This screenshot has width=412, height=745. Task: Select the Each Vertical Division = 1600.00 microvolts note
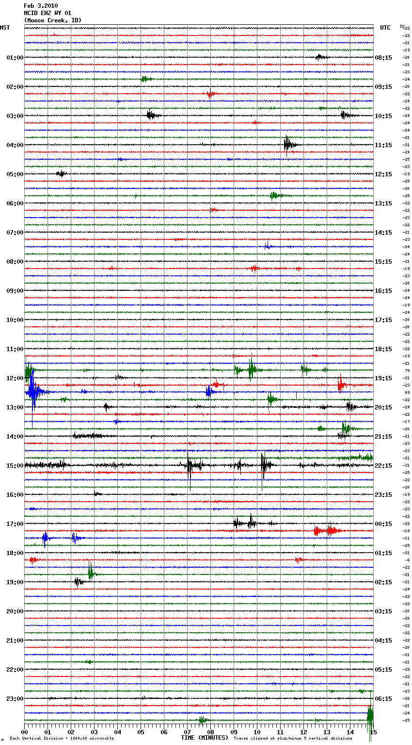tap(62, 738)
